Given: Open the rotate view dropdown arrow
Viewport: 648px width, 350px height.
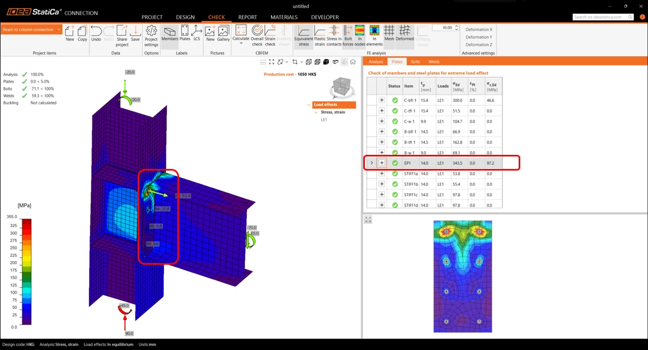Looking at the screenshot, I should [287, 62].
